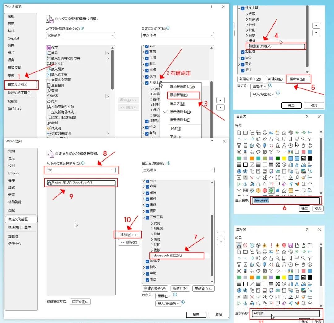Screen dimensions: 334x323
Task: Pick the anchor symbol in deepseek rename dialog
Action: point(245,184)
